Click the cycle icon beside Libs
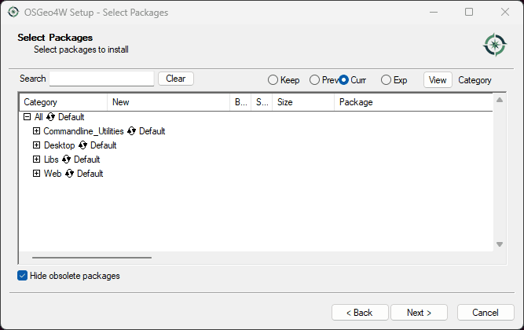Viewport: 524px width, 330px height. (66, 159)
